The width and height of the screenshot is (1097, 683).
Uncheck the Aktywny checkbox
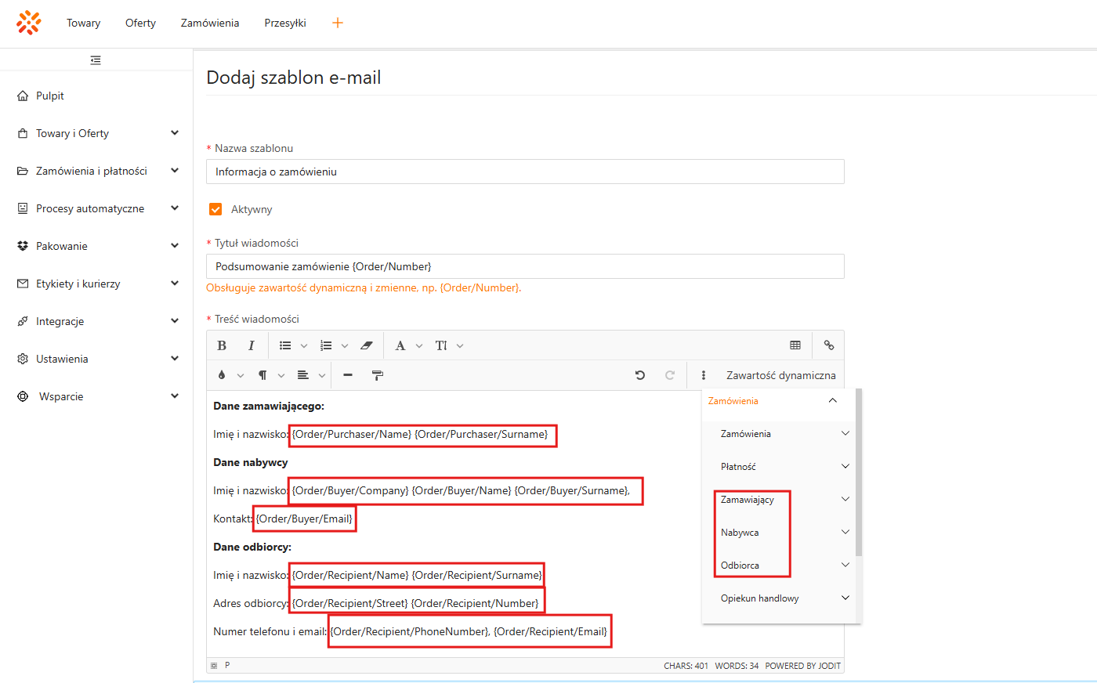point(215,209)
